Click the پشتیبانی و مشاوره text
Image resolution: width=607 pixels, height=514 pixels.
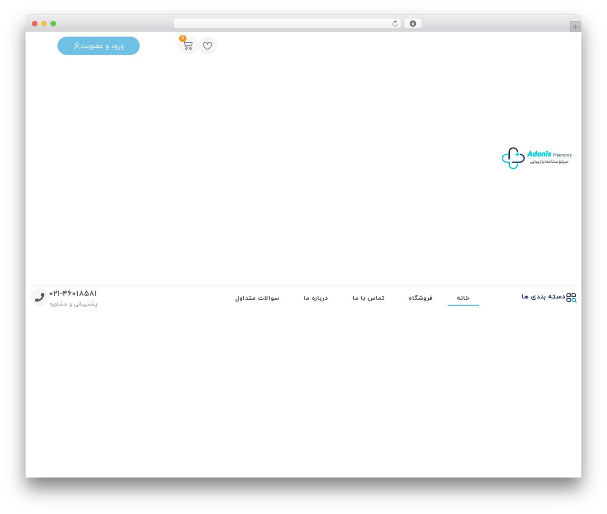coord(73,304)
